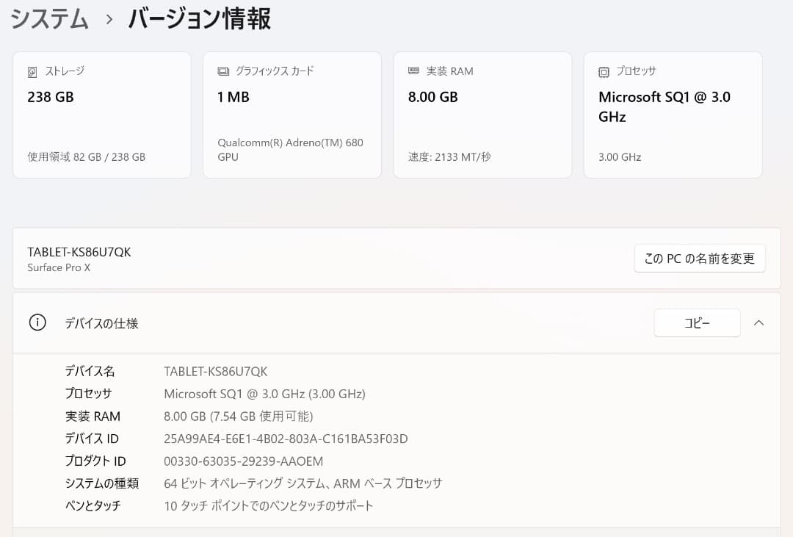The width and height of the screenshot is (793, 537).
Task: Select the 8.00 GB RAM card
Action: (x=482, y=114)
